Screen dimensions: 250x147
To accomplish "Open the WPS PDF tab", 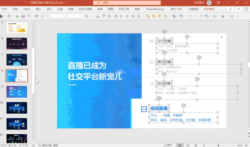I will (176, 9).
